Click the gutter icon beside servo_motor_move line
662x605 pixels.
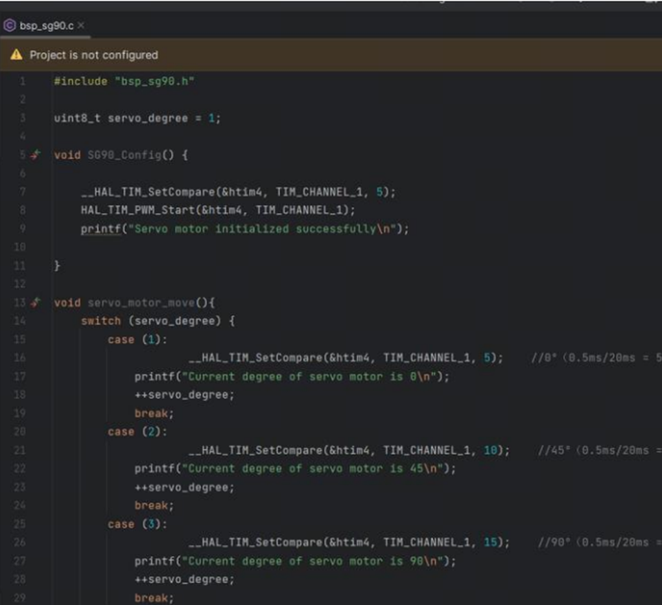35,302
